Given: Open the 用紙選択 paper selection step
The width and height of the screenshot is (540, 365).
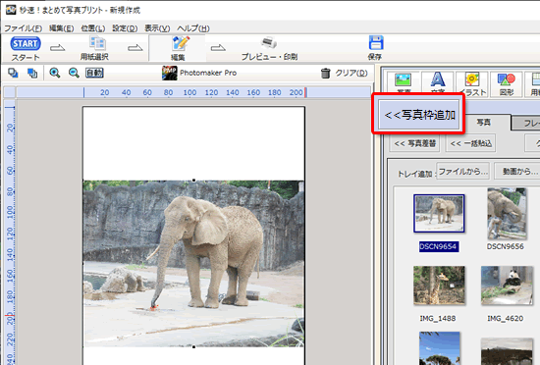Looking at the screenshot, I should [94, 48].
